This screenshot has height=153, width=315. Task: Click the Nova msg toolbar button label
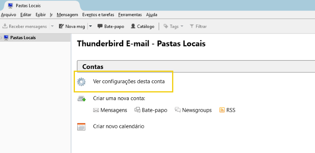pos(75,26)
